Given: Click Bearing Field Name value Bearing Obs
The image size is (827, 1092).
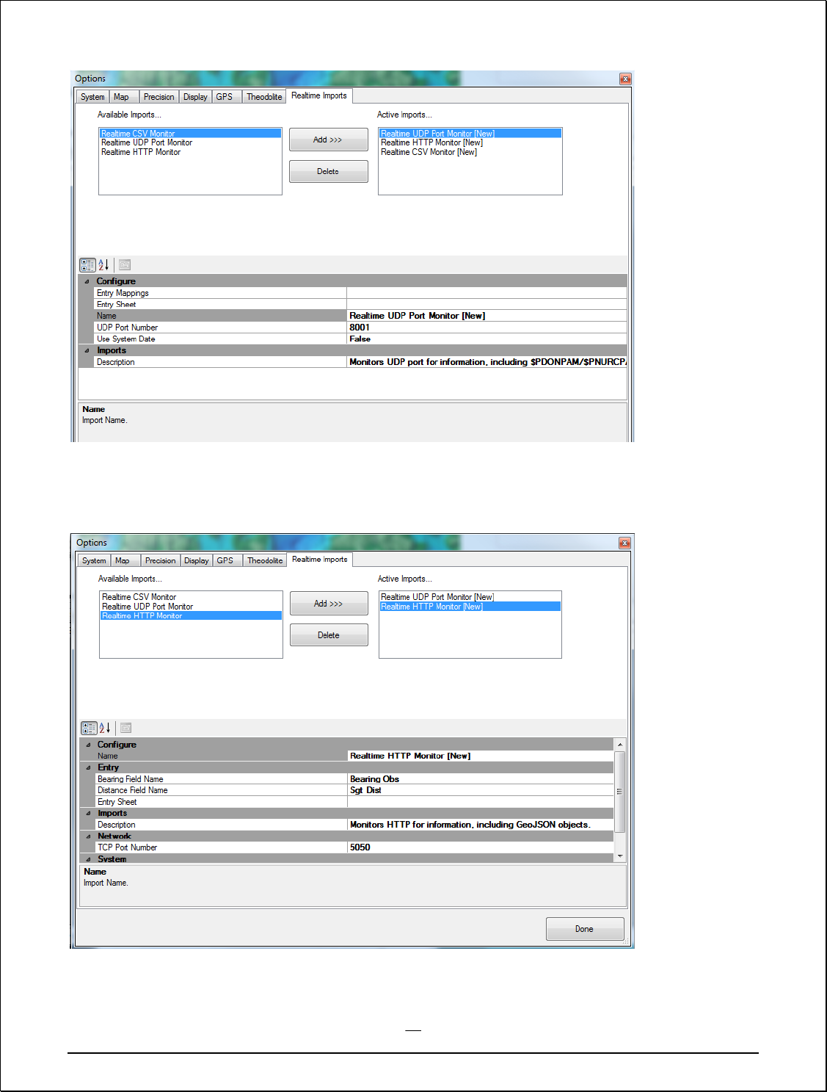Looking at the screenshot, I should point(481,779).
